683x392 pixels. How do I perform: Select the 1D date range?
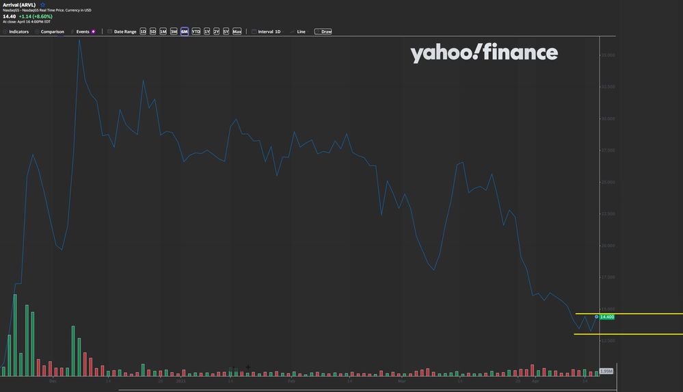click(143, 31)
